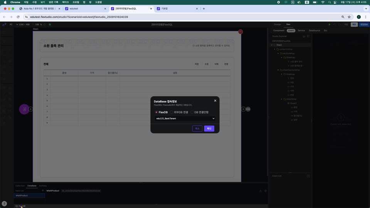Switch to the Authkey bottom tab
The width and height of the screenshot is (370, 208).
click(43, 186)
